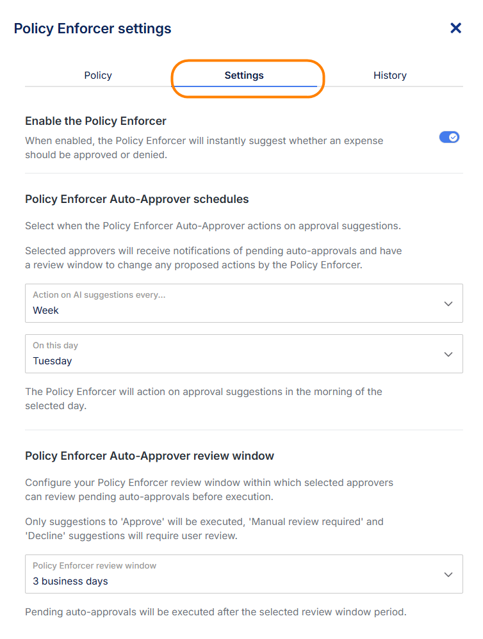This screenshot has width=483, height=639.
Task: Click the Auto-Approver review window heading
Action: coord(150,456)
